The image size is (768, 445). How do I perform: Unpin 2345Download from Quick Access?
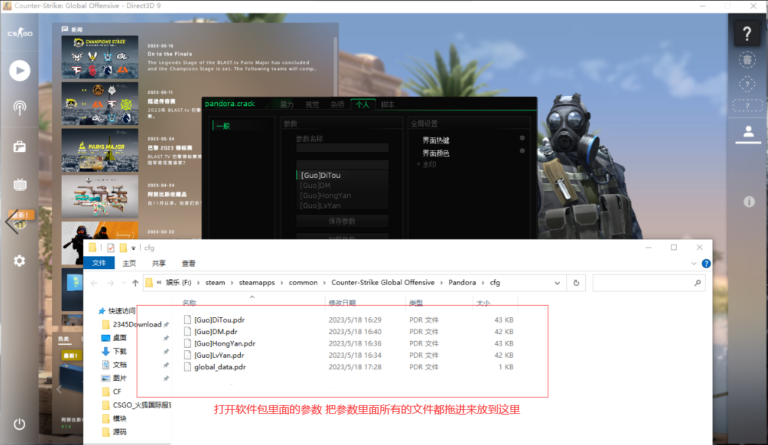coord(166,325)
